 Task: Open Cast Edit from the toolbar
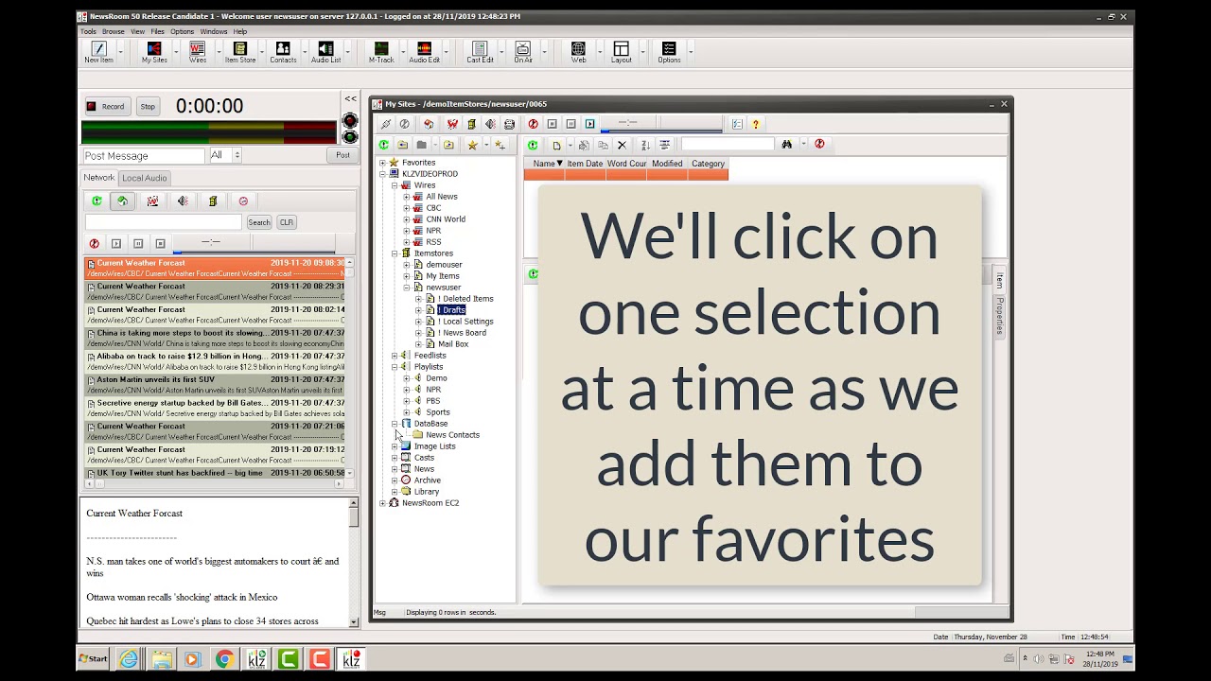[x=480, y=52]
